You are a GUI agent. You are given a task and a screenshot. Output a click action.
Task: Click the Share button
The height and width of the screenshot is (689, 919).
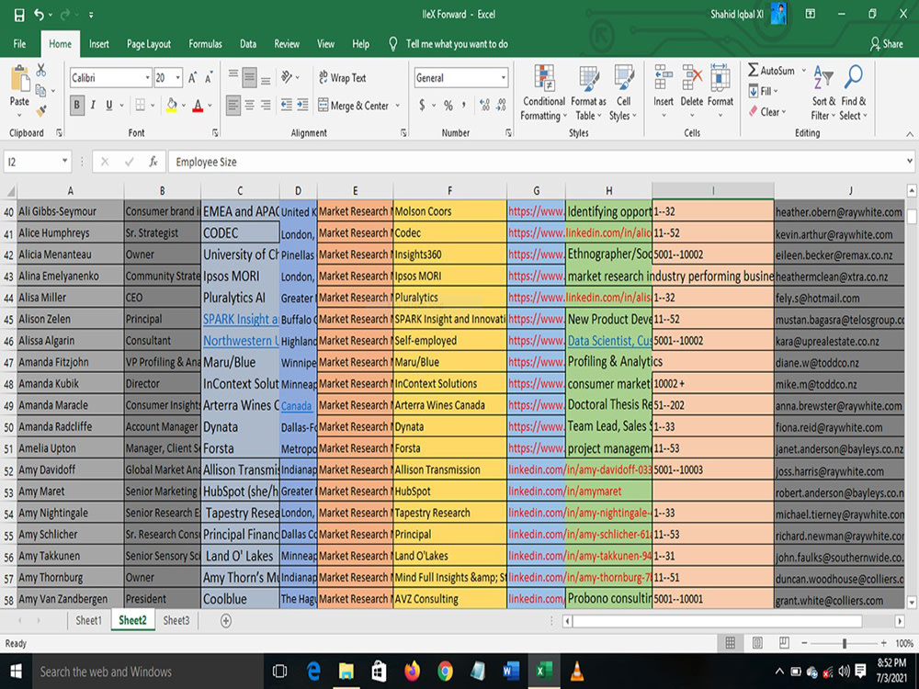pos(886,44)
